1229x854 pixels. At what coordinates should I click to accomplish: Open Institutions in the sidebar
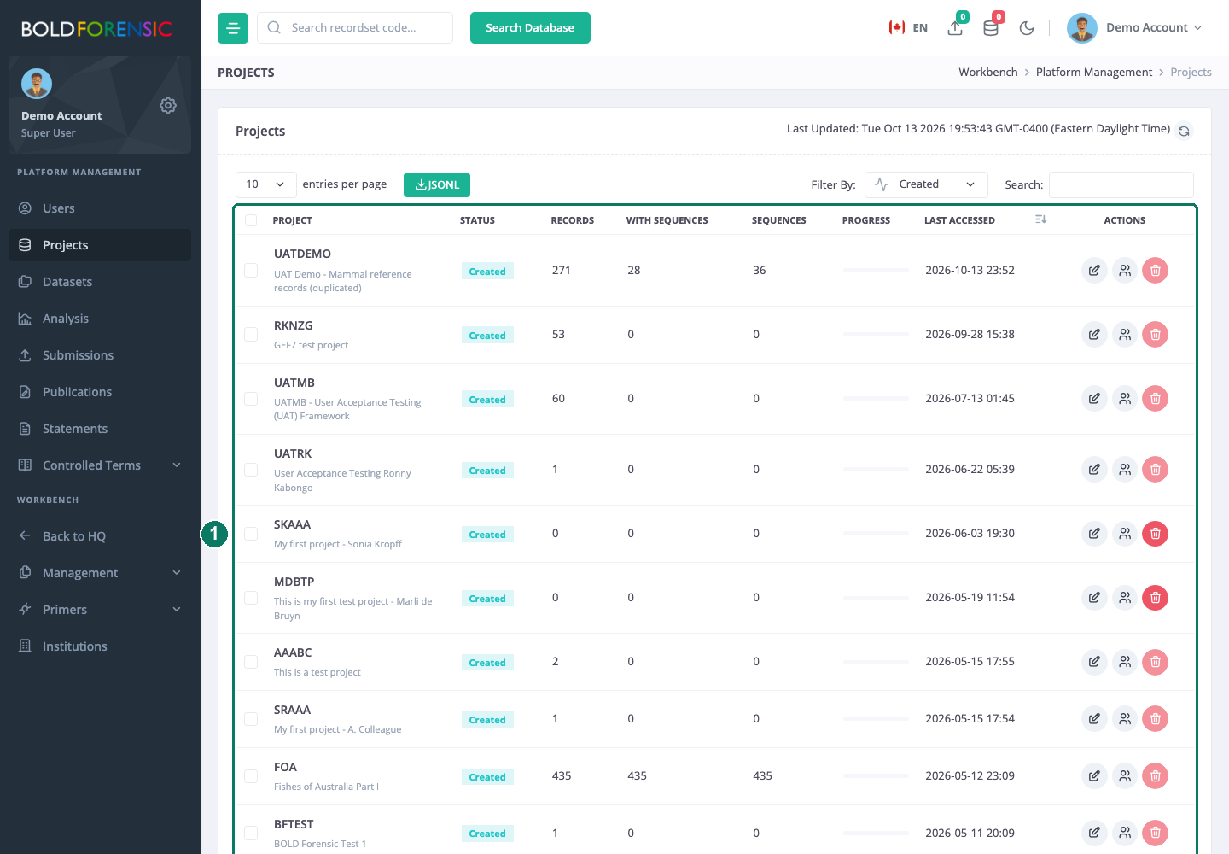[100, 646]
